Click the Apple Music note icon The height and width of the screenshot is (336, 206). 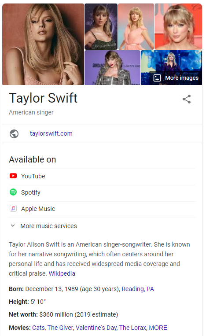pos(13,208)
